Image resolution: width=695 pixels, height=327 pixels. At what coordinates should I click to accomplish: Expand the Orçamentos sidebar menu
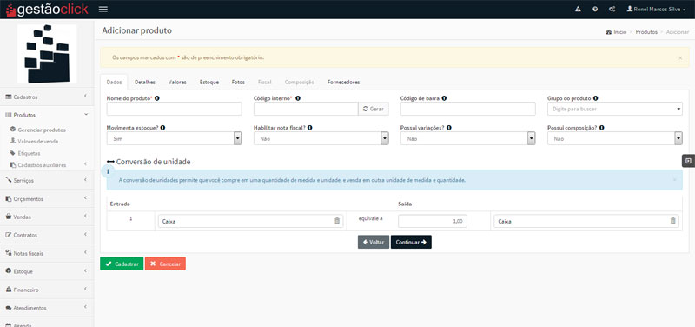(47, 199)
